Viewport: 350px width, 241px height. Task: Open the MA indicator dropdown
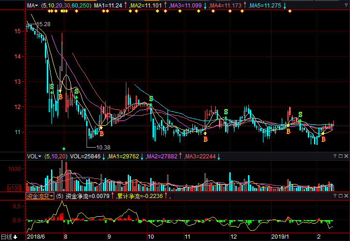(x=32, y=6)
